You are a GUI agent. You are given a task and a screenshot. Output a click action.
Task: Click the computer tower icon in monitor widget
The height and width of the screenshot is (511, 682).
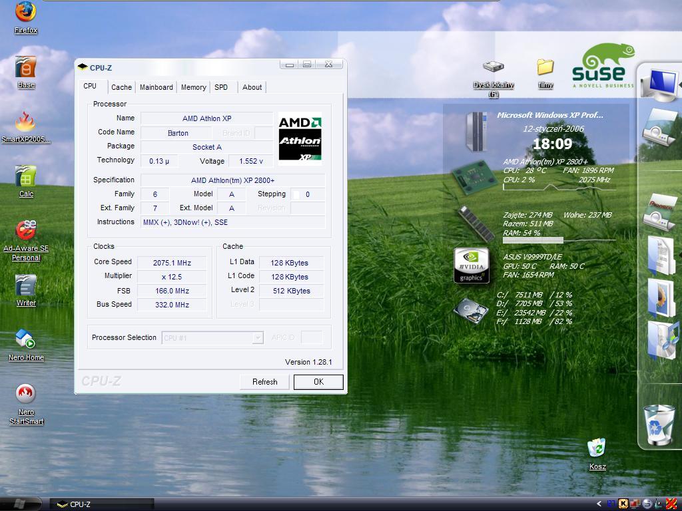pos(477,132)
